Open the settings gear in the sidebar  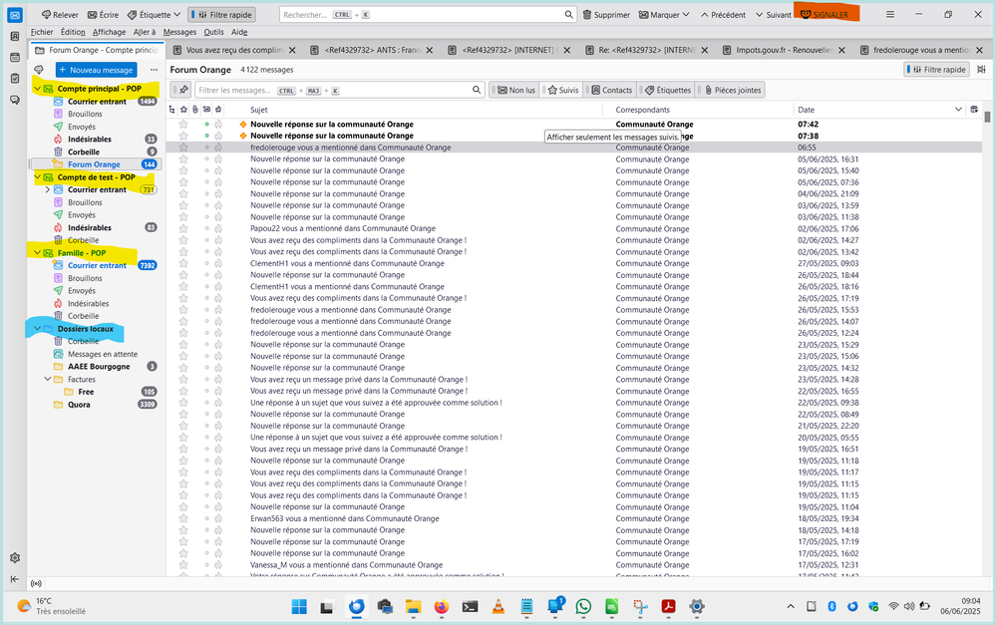coord(14,558)
